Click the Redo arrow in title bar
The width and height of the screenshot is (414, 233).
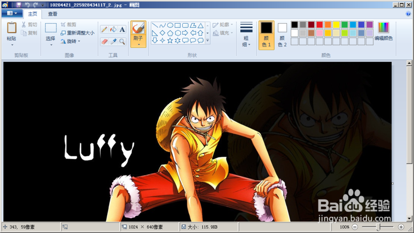[35, 5]
